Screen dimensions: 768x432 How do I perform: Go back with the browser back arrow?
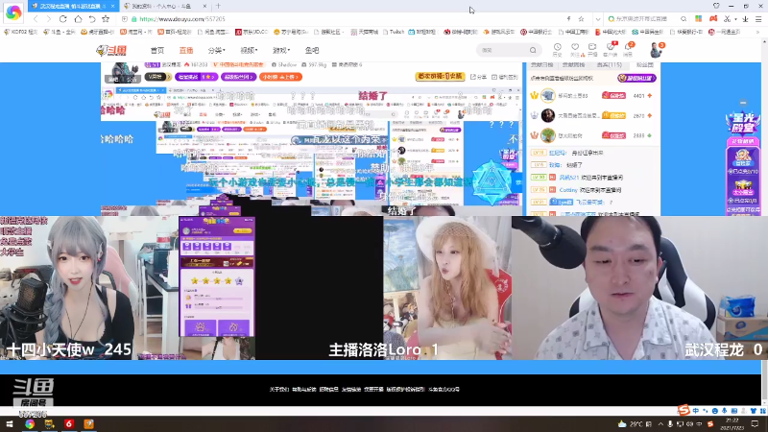tap(36, 19)
